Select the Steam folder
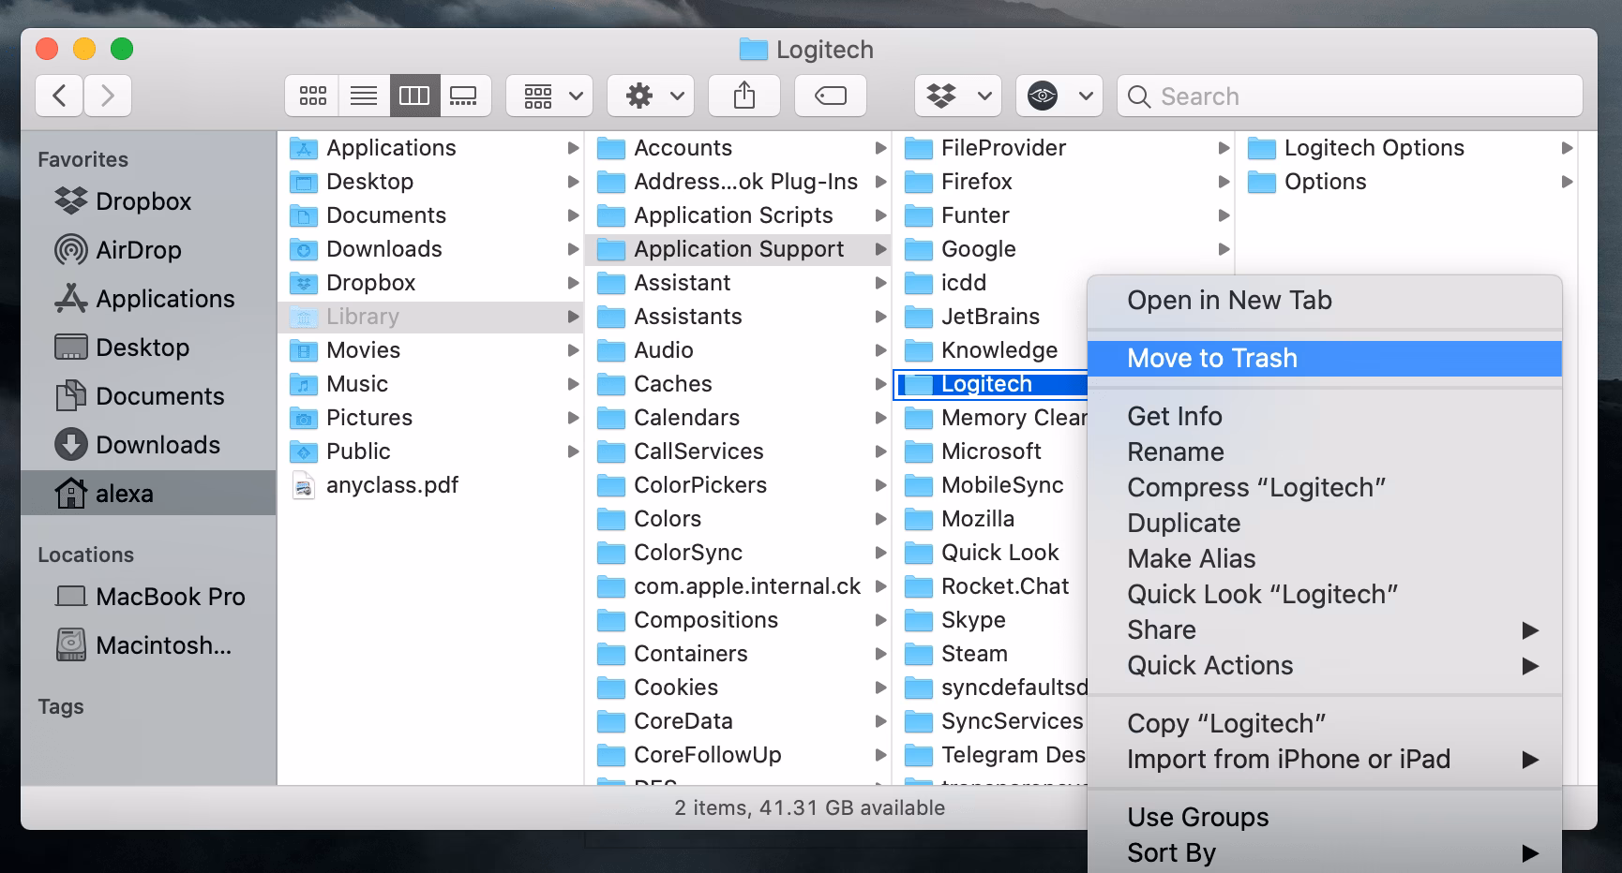 coord(991,654)
